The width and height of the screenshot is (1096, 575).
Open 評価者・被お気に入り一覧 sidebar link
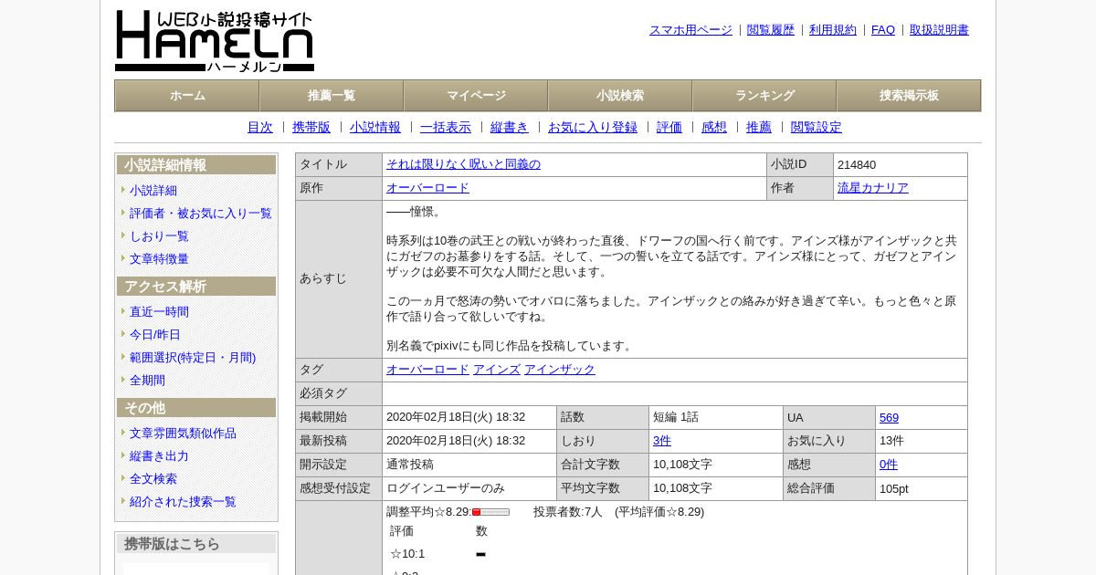tap(201, 214)
